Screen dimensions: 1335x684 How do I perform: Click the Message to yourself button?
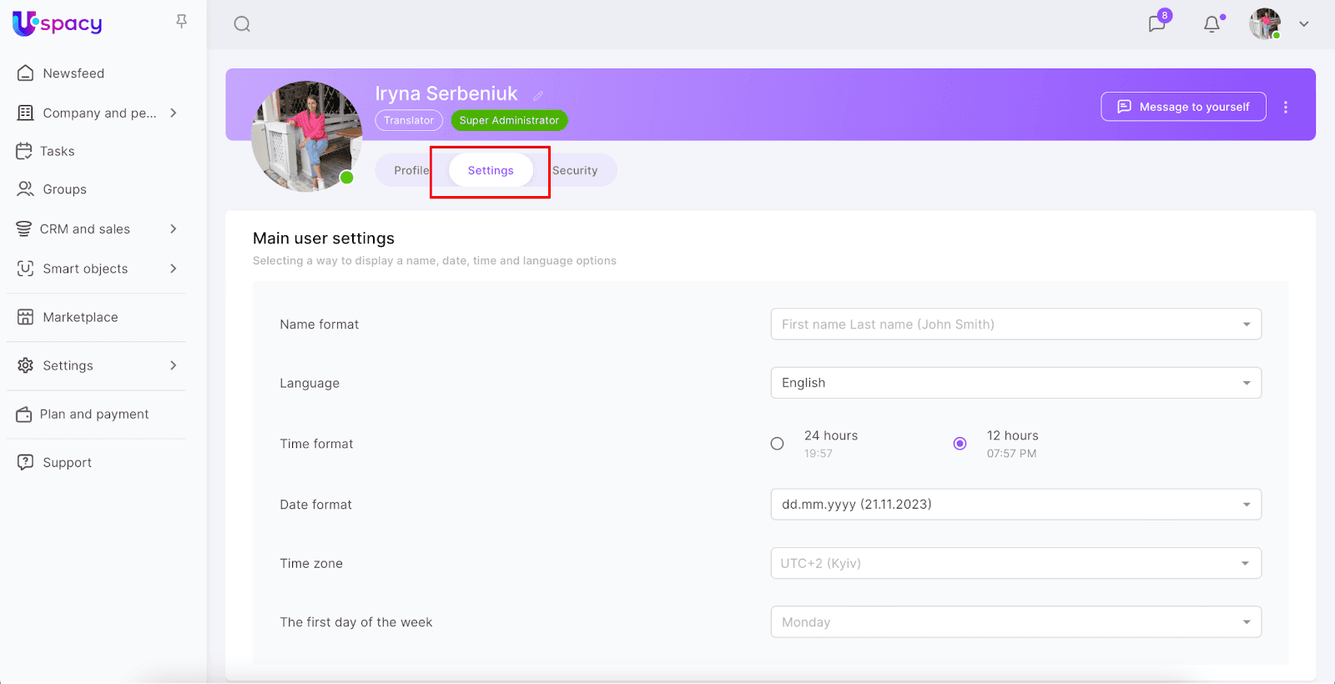point(1183,107)
